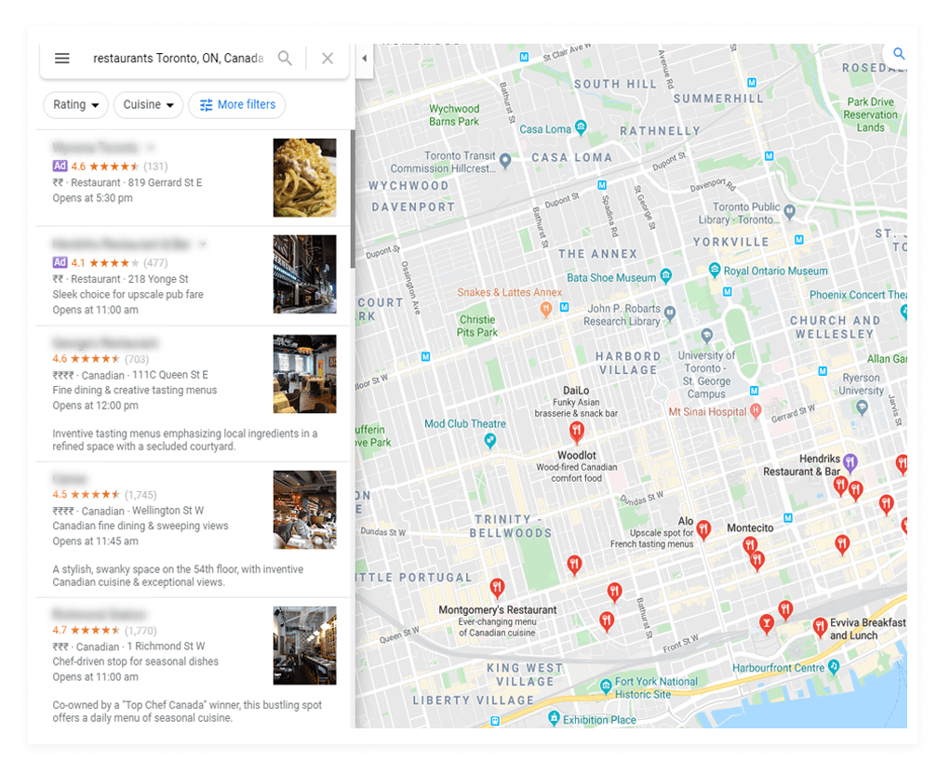Click the Bata Shoe Museum marker
937x773 pixels.
[665, 275]
